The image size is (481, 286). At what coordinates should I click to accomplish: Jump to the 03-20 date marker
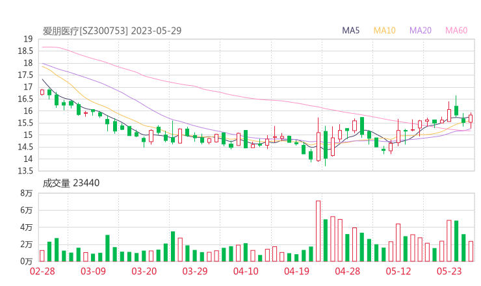coord(144,271)
